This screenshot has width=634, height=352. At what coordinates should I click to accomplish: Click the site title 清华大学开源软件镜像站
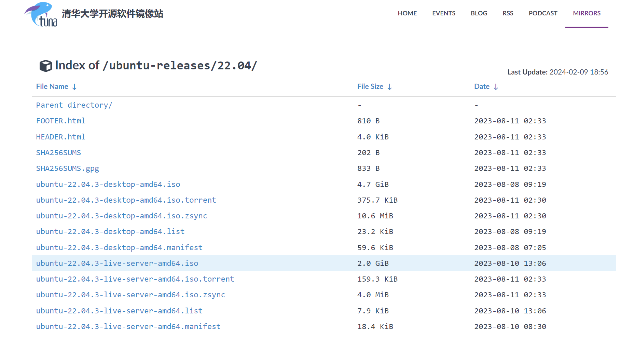pyautogui.click(x=112, y=14)
